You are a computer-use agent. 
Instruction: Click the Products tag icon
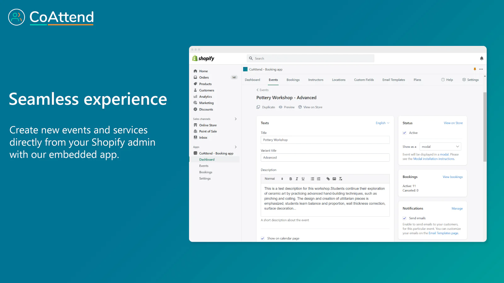(195, 84)
